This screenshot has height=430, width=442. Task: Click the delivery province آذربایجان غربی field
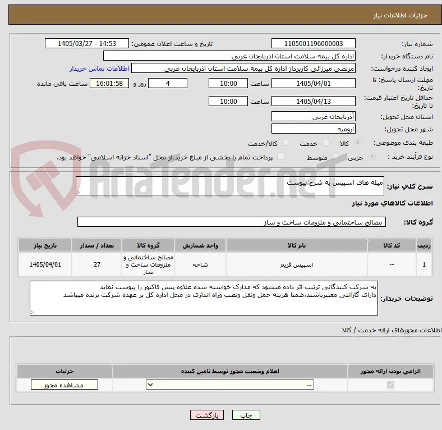point(313,116)
